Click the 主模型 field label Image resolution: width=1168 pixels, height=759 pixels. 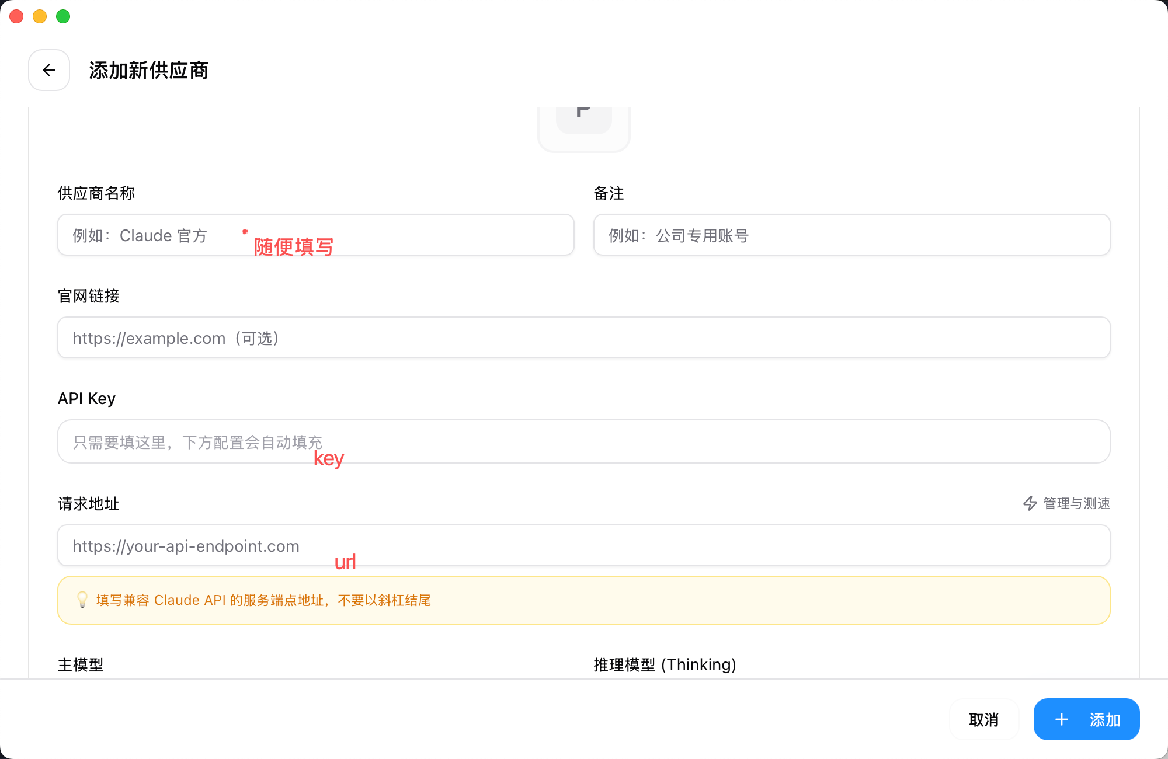tap(81, 664)
